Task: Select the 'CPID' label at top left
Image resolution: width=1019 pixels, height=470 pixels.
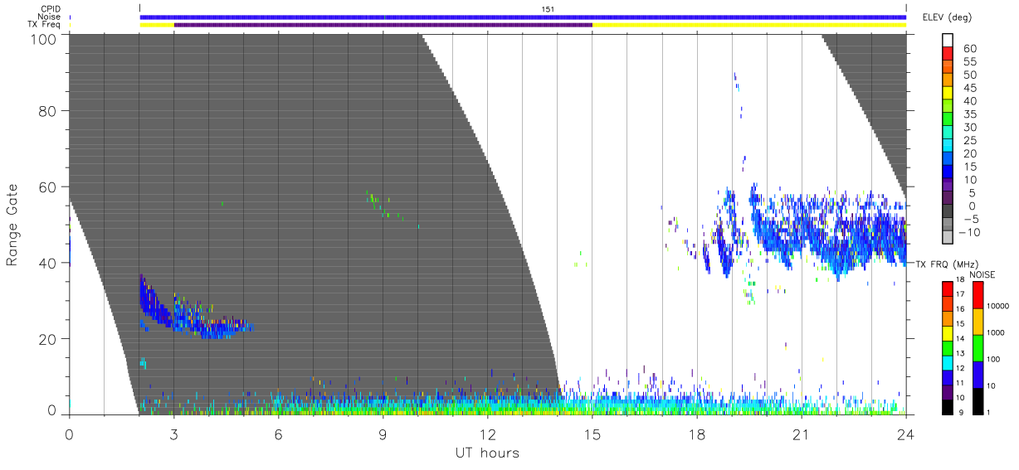Action: [x=51, y=9]
